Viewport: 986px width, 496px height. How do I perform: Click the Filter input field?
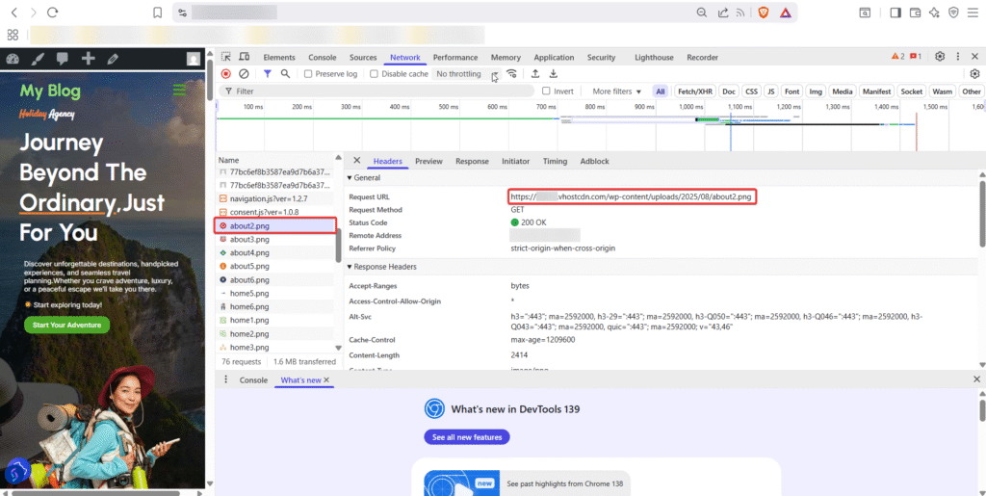(376, 91)
